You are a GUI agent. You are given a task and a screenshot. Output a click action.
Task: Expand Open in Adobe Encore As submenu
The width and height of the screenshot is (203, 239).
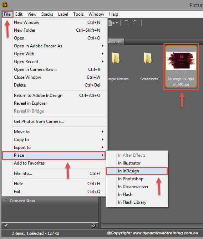[54, 46]
